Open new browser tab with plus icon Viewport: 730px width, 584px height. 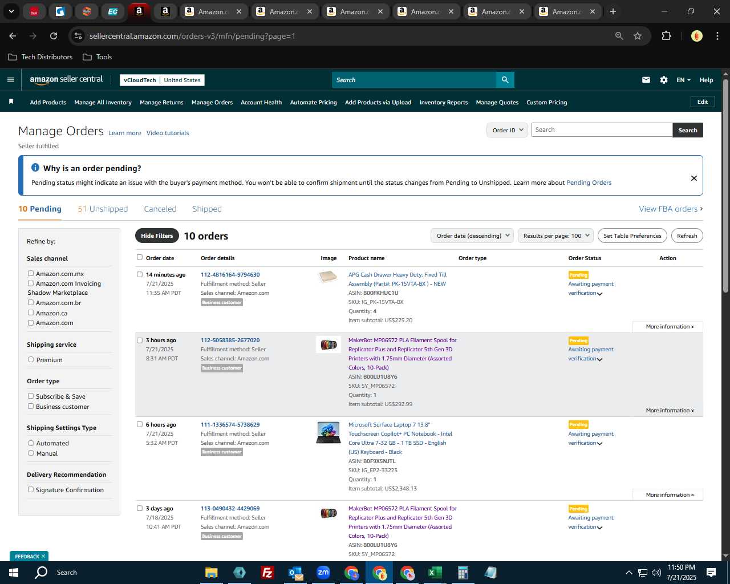pyautogui.click(x=613, y=11)
